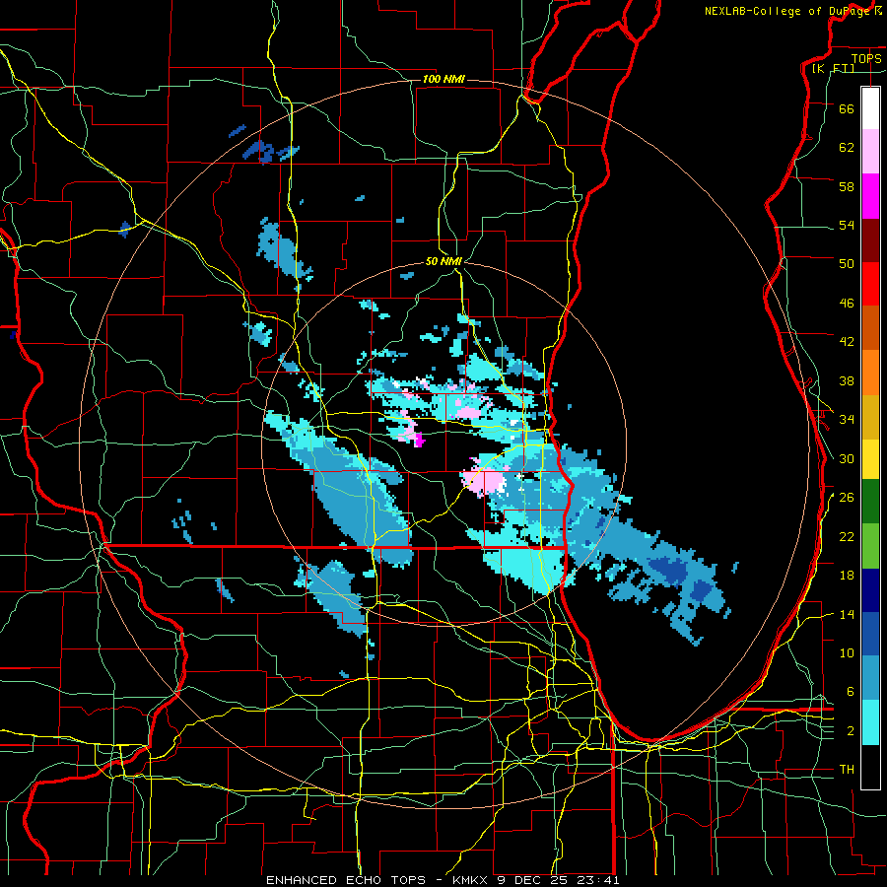Click the 54 scale value
This screenshot has height=887, width=887.
pyautogui.click(x=847, y=226)
